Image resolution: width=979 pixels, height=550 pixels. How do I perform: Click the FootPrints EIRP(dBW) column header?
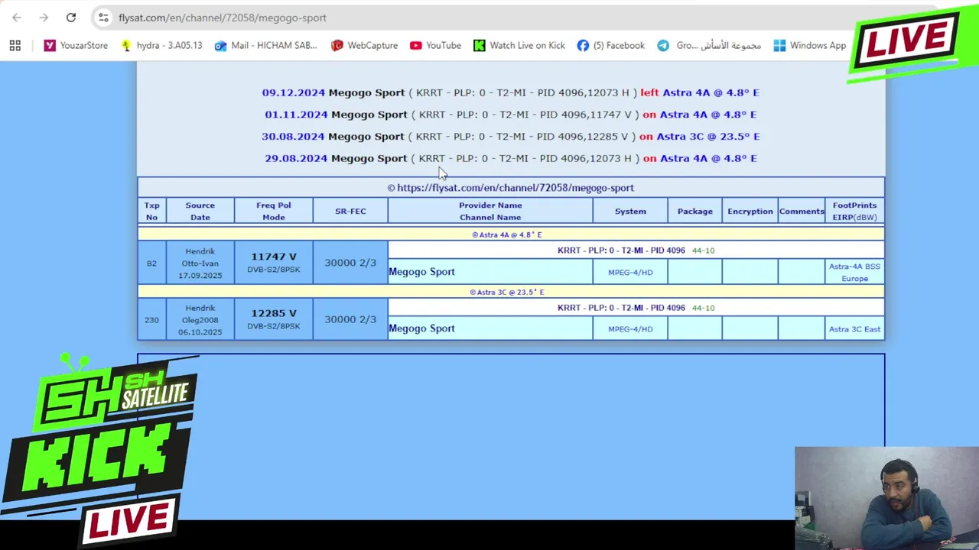[854, 211]
